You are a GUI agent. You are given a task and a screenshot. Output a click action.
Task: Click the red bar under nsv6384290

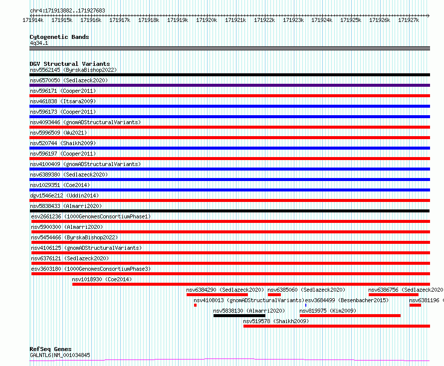(217, 295)
